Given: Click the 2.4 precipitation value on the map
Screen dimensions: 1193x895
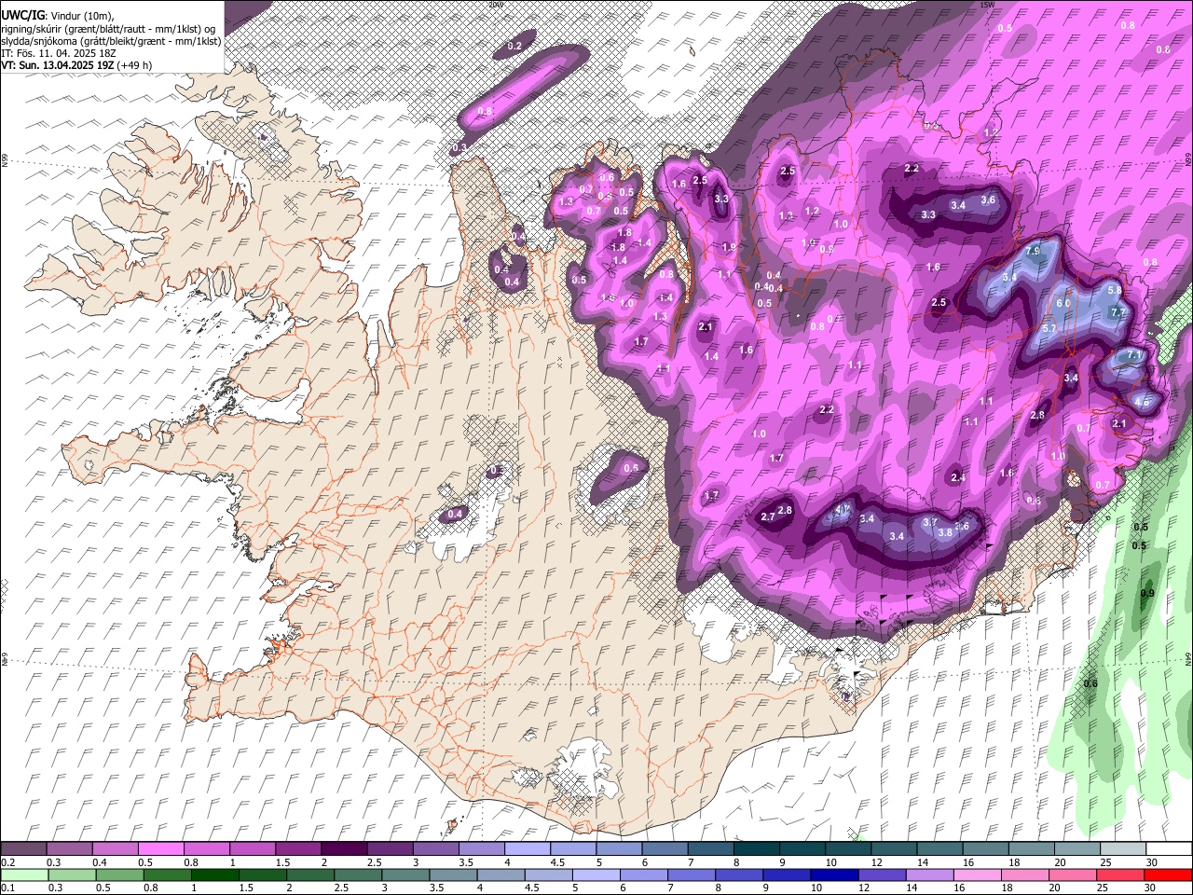Looking at the screenshot, I should (x=958, y=477).
